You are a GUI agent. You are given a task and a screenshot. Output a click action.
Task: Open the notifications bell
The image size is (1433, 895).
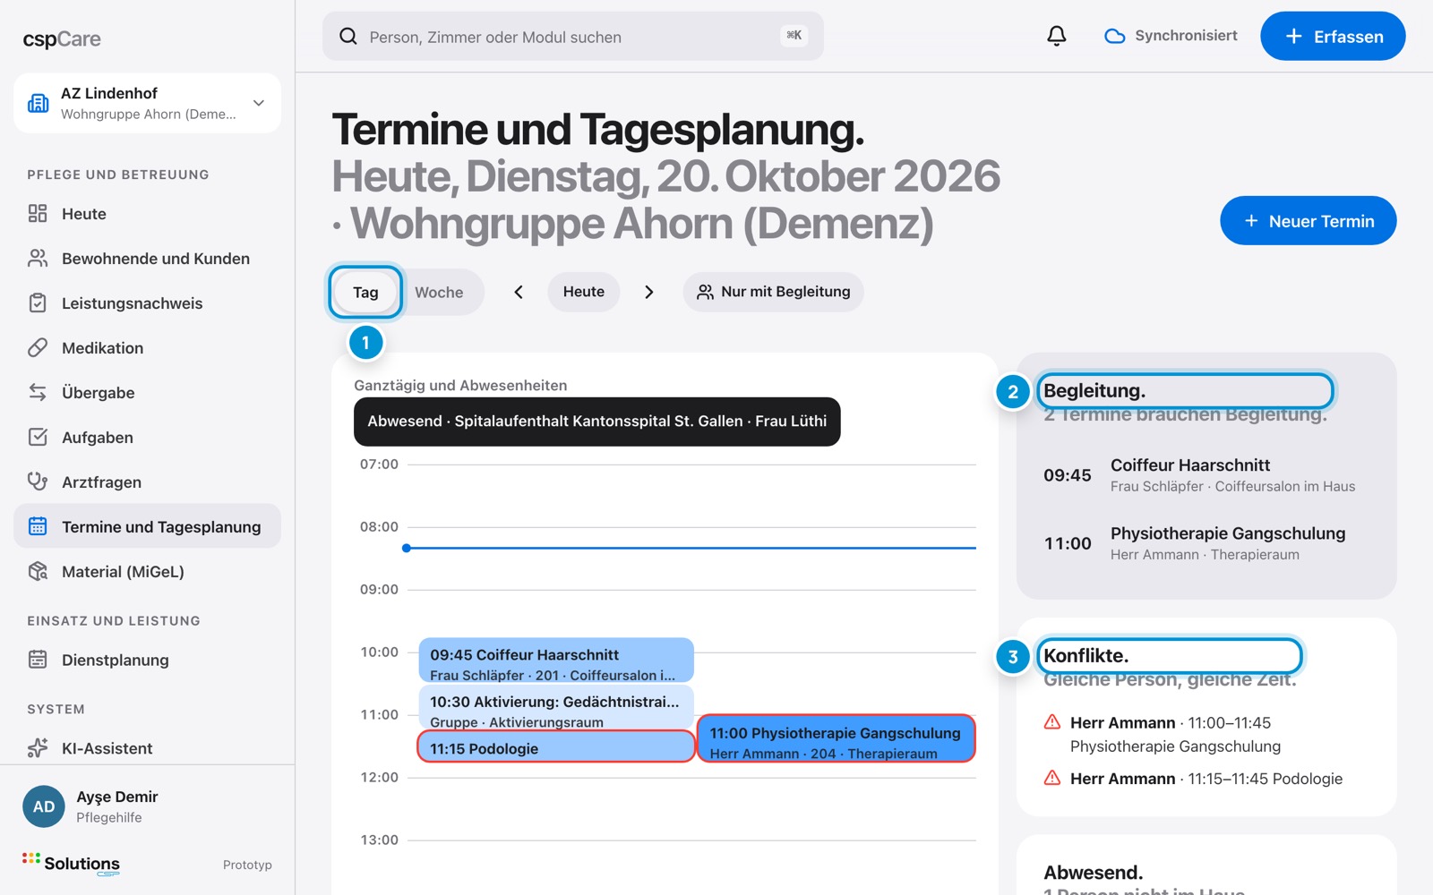coord(1057,36)
